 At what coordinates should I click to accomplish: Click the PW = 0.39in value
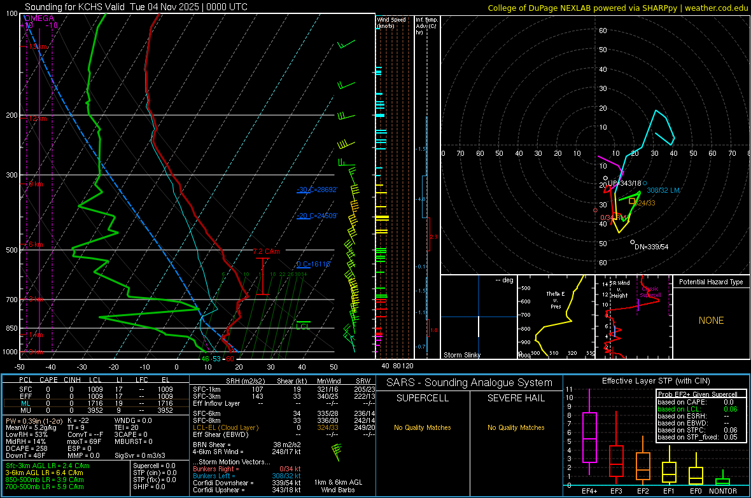point(34,420)
